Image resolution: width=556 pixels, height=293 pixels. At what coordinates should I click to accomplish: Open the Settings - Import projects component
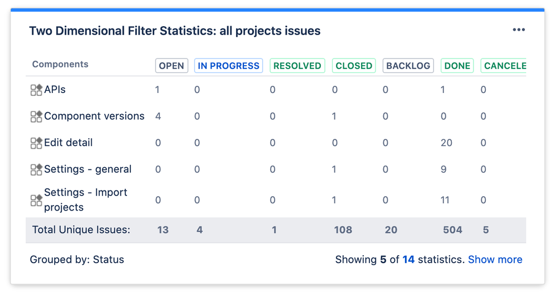(85, 200)
